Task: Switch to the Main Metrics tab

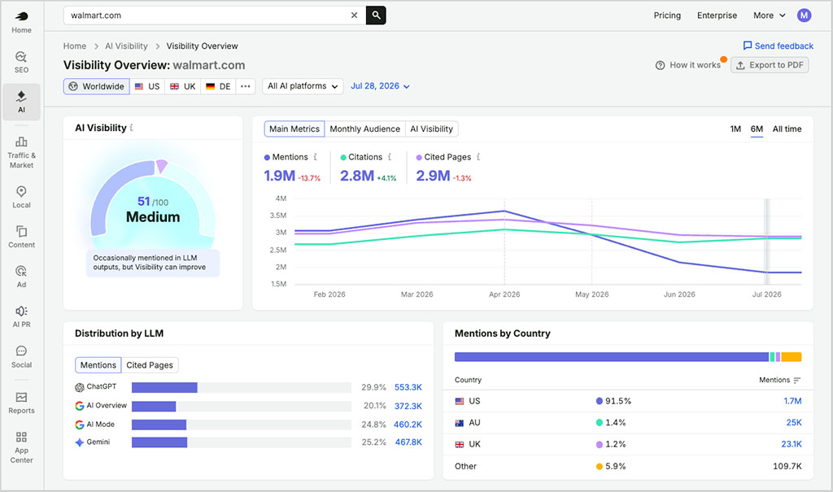Action: (294, 128)
